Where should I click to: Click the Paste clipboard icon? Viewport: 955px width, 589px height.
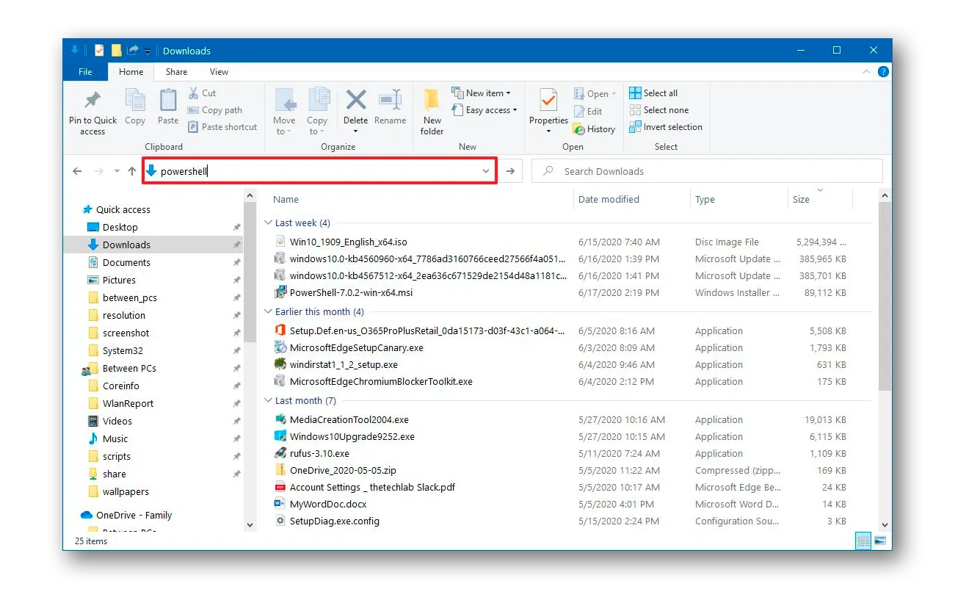point(168,101)
